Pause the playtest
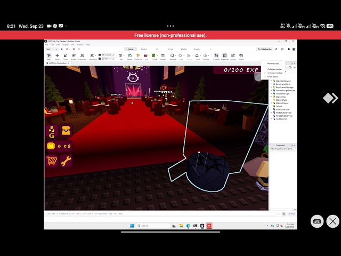The height and width of the screenshot is (256, 341). click(67, 49)
